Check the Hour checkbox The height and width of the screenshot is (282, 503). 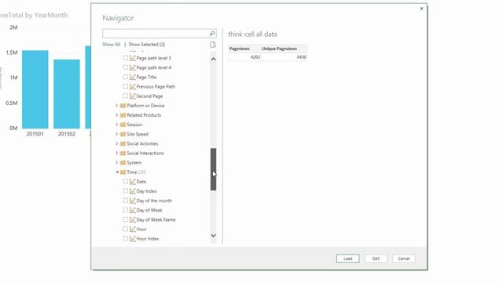[126, 229]
